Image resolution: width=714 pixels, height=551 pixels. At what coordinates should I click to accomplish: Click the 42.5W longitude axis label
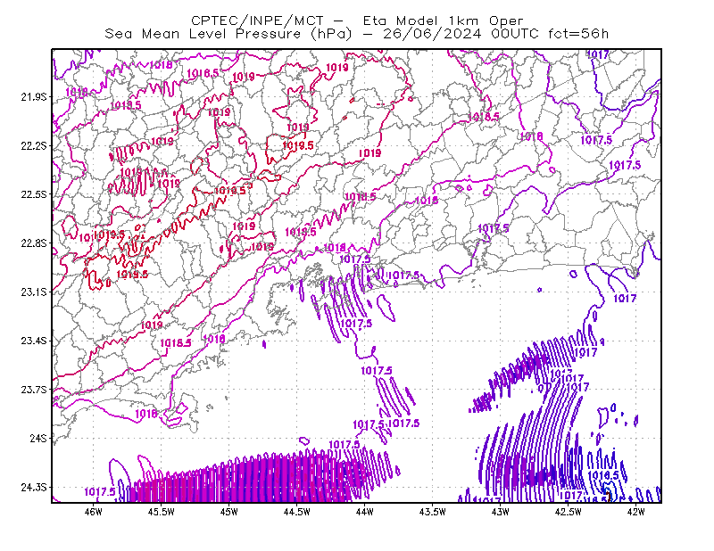click(x=568, y=512)
